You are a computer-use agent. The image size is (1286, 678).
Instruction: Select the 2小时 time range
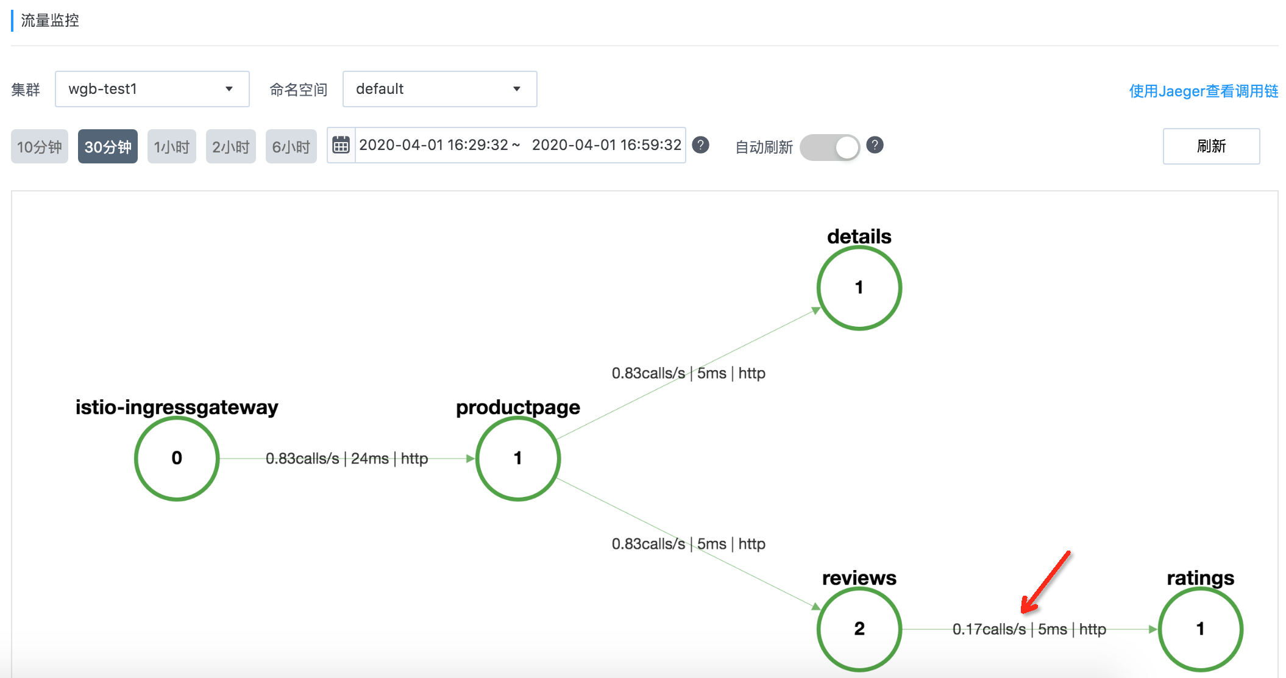point(230,147)
